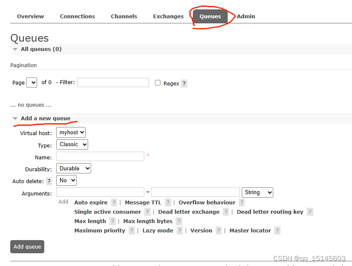Open the Virtual host dropdown
This screenshot has height=266, width=352.
[x=71, y=132]
